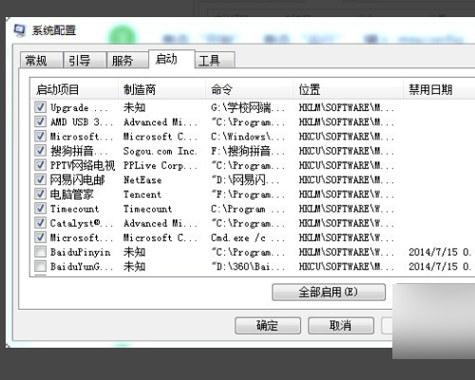Click the 未知 manufacturer in Upgrade row
The width and height of the screenshot is (475, 380).
coord(135,107)
